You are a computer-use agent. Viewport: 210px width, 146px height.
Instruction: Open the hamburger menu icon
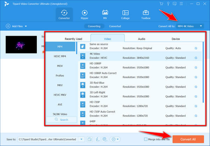click(x=181, y=4)
